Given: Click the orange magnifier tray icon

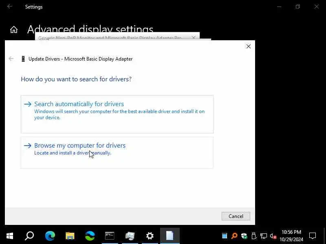Looking at the screenshot, I should point(234,236).
